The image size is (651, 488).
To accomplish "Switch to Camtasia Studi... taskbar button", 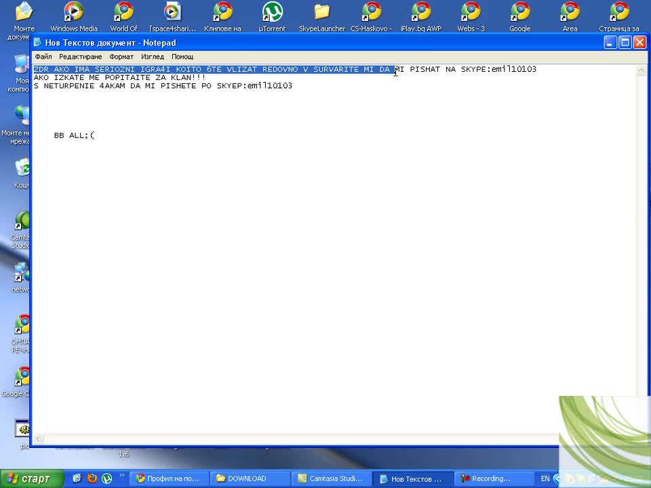I will tap(330, 479).
